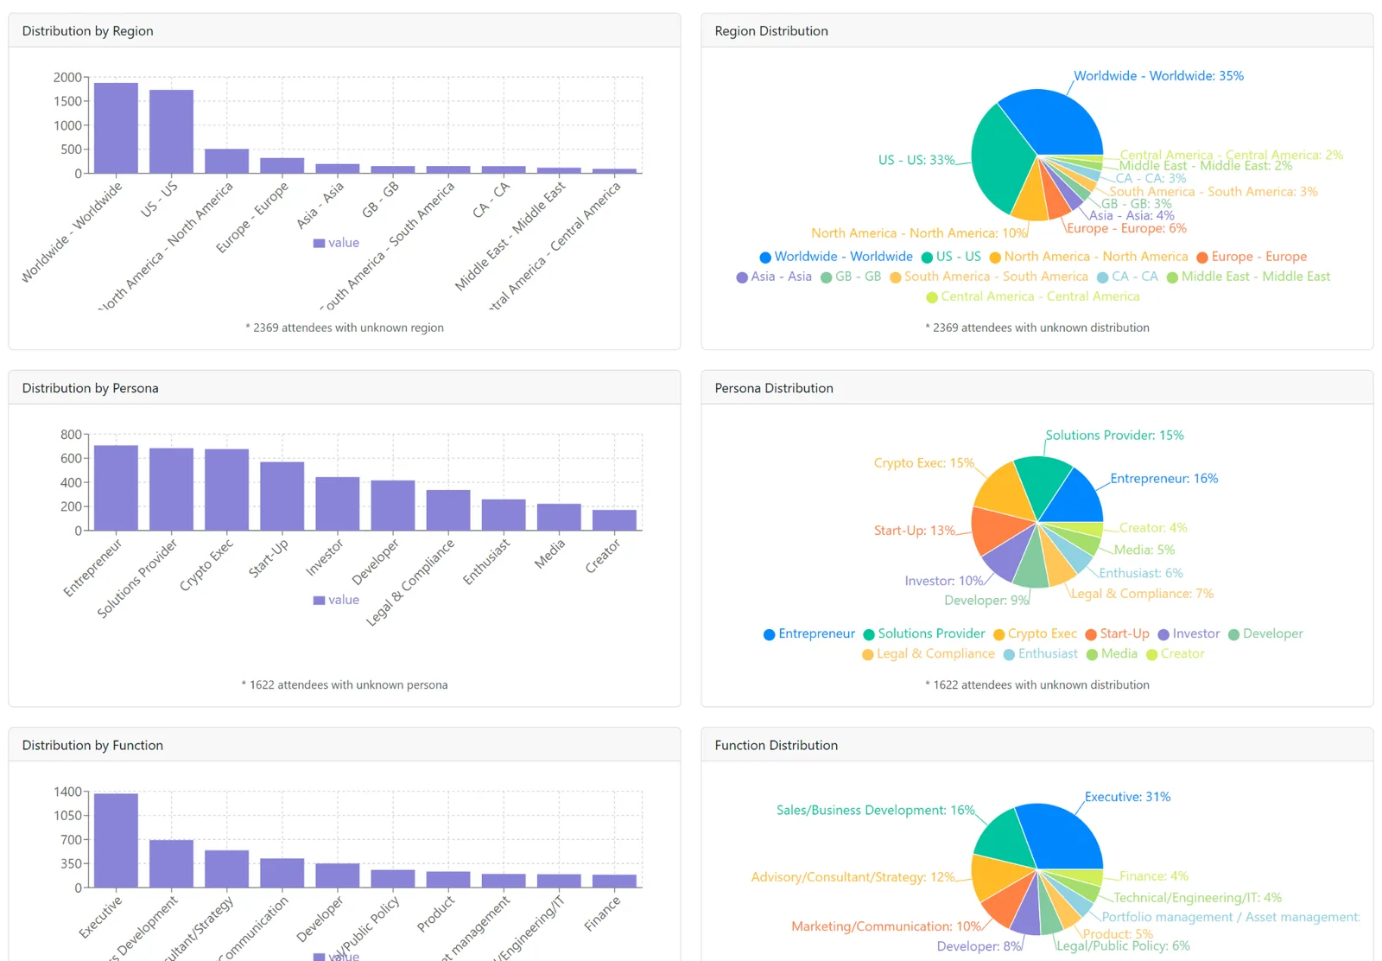The image size is (1382, 961).
Task: Click the 'Marketing/Communication: 10%' label
Action: point(886,926)
